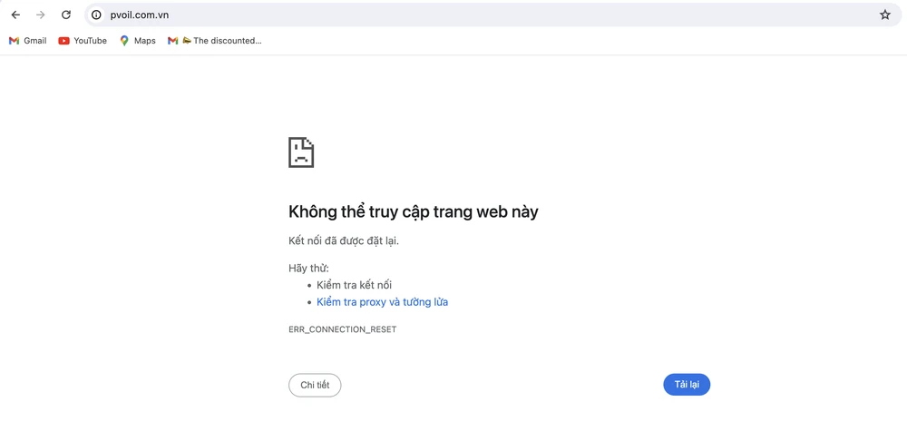The image size is (907, 441).
Task: Click the forward navigation arrow
Action: [x=41, y=15]
